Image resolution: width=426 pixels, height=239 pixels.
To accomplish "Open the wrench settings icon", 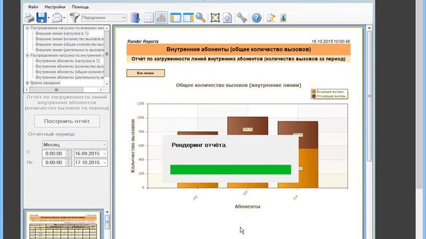I will (x=242, y=18).
